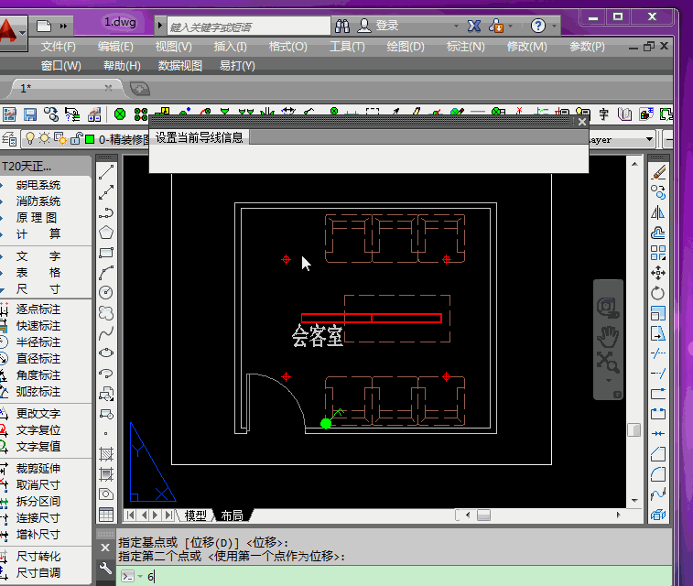
Task: Select the Offset tool
Action: point(658,233)
